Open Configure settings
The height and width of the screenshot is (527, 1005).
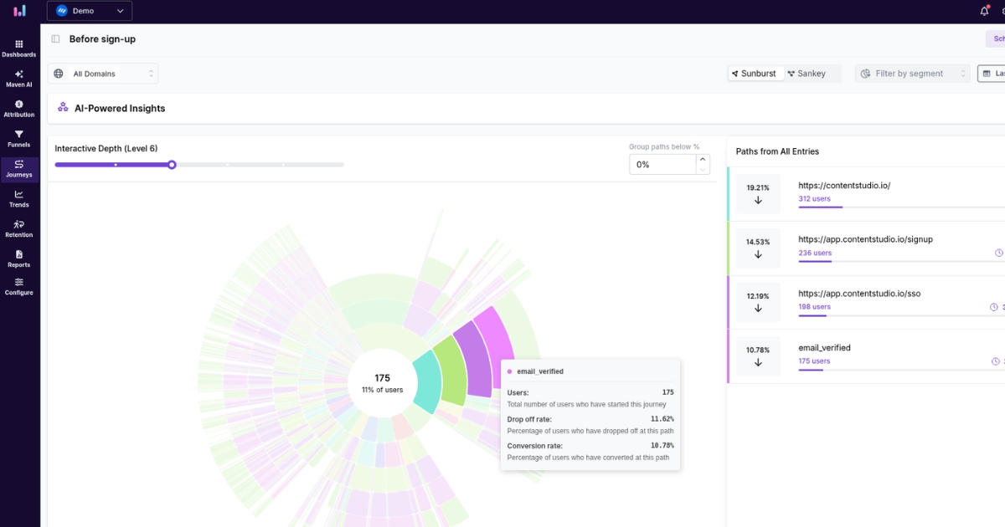(19, 287)
